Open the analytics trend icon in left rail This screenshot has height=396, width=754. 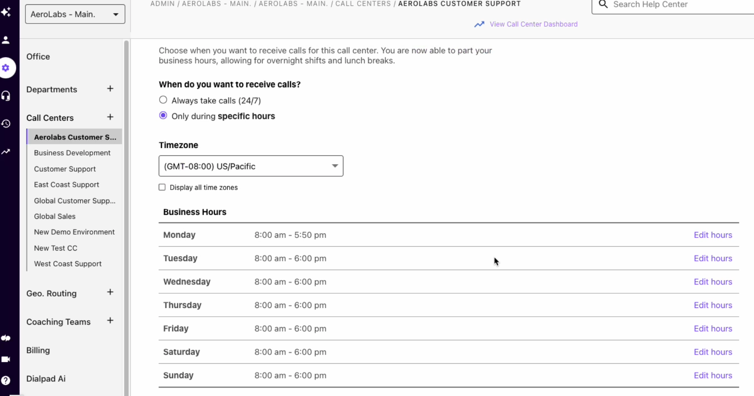coord(6,152)
